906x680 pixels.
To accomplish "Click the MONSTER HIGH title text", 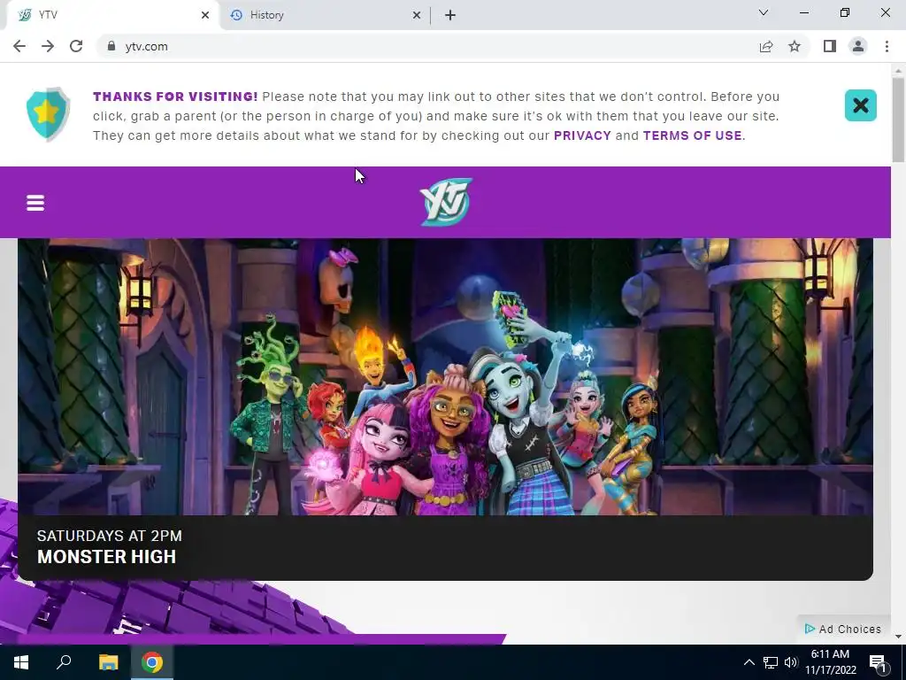I will (x=106, y=557).
